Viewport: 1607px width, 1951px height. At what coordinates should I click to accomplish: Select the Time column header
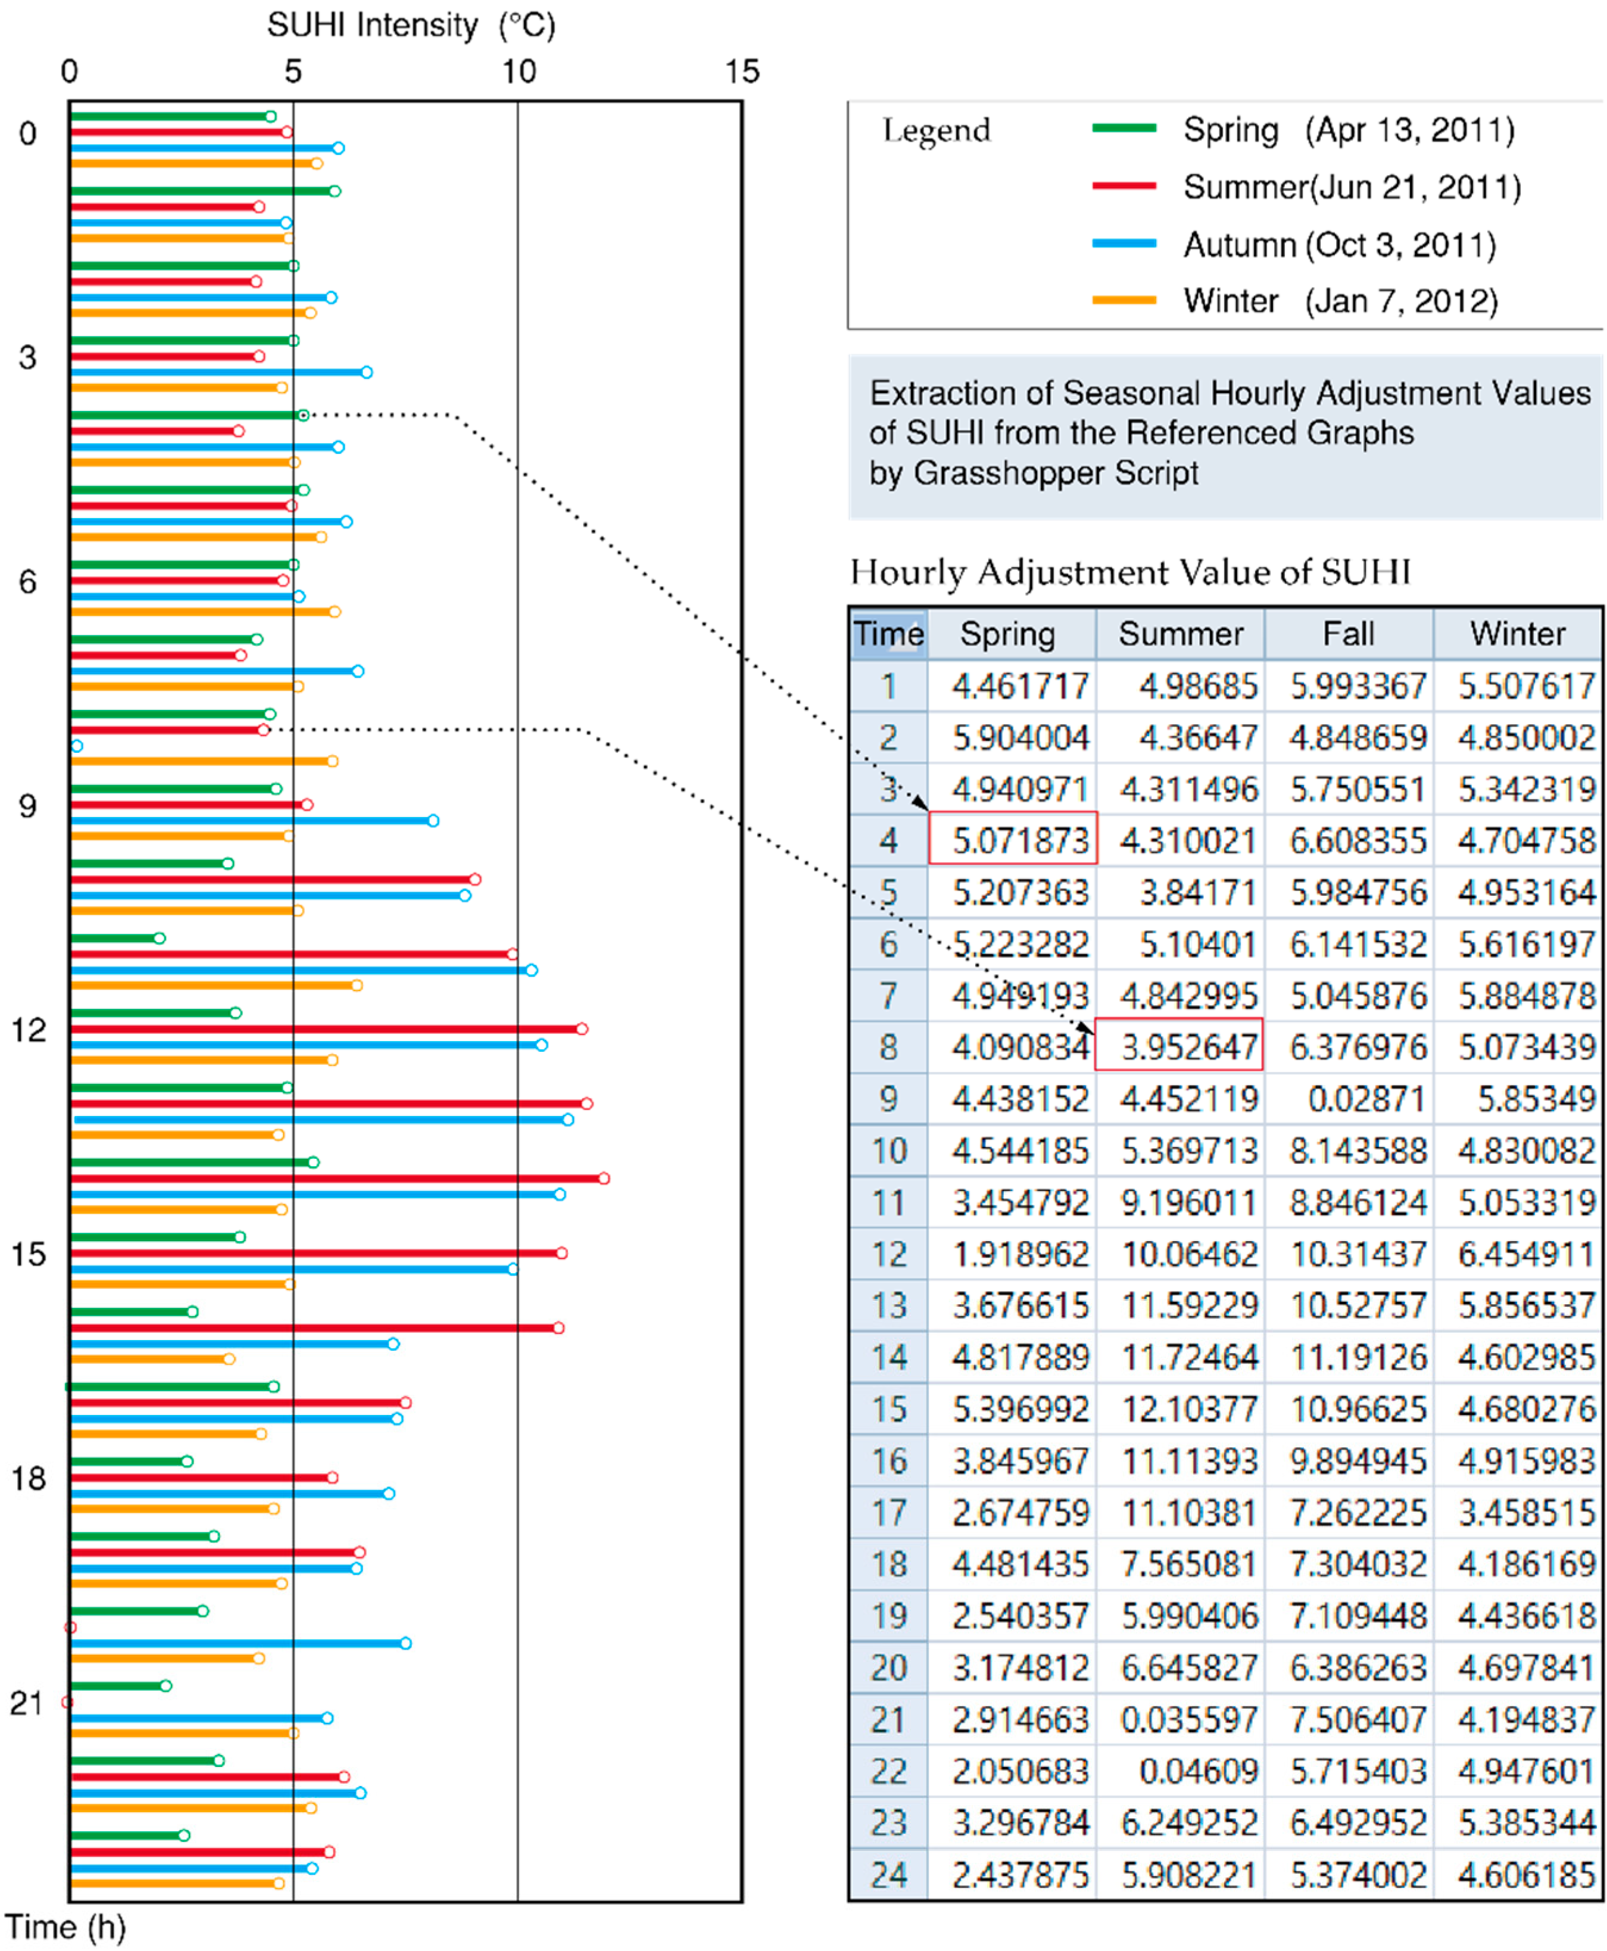click(888, 634)
